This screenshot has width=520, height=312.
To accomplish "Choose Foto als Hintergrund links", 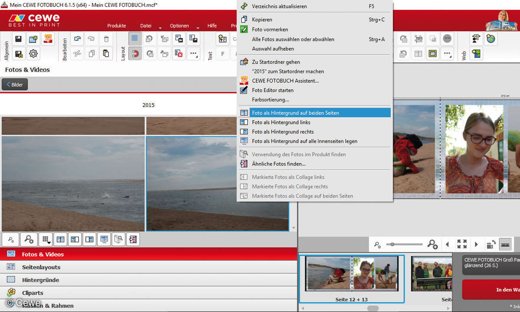I will (315, 122).
